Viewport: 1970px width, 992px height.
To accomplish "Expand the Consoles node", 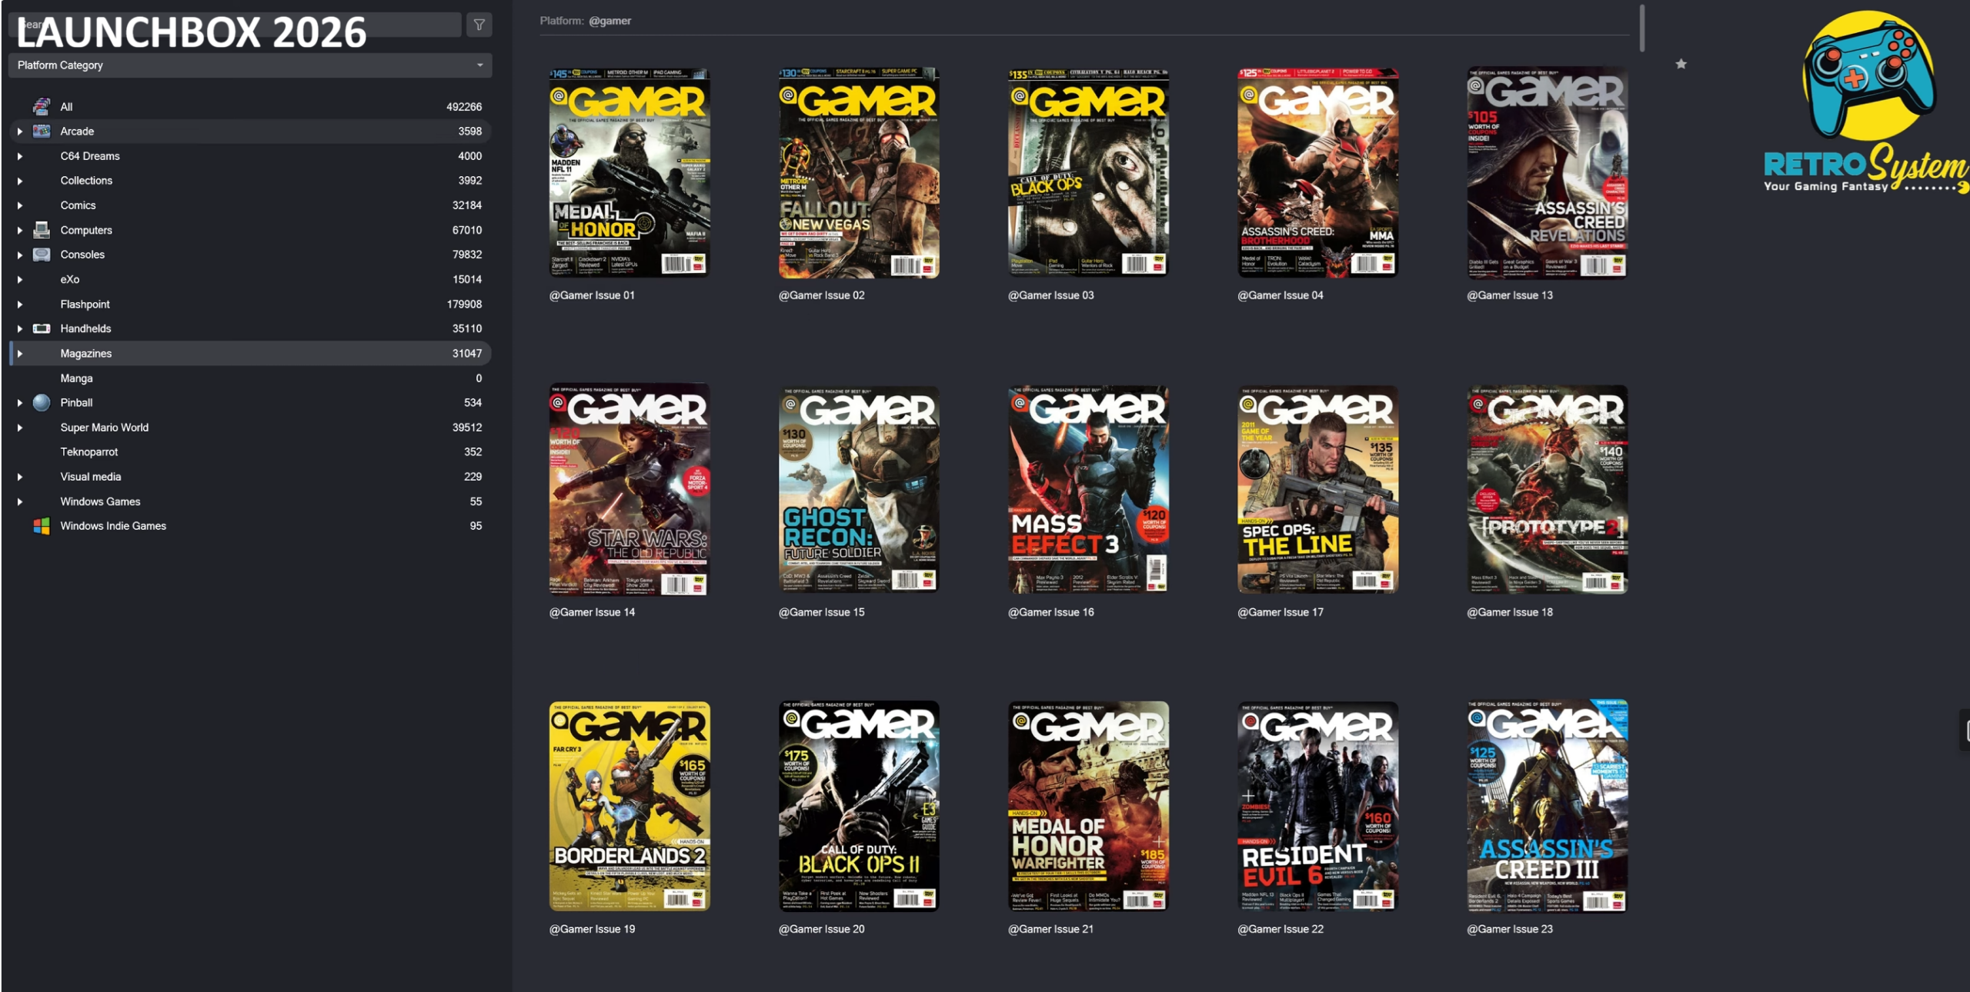I will [20, 255].
